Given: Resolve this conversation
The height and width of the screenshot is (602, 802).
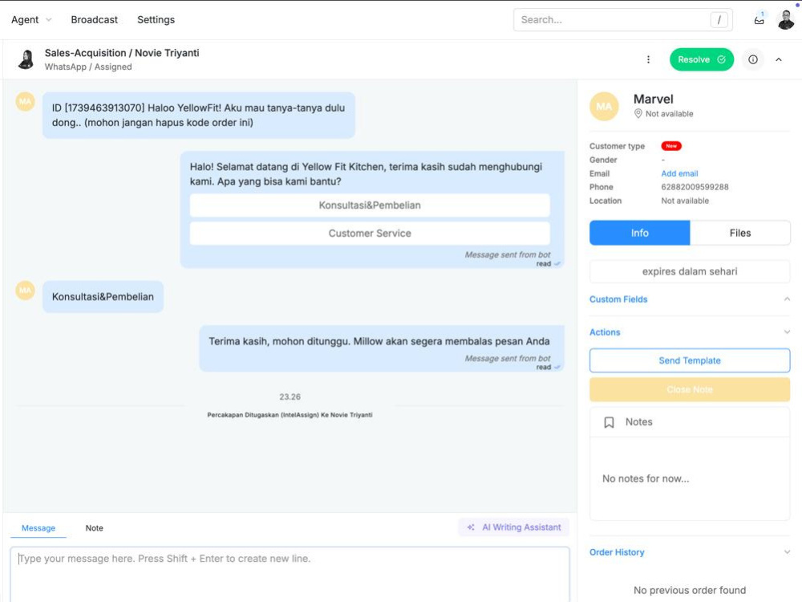Looking at the screenshot, I should point(701,59).
